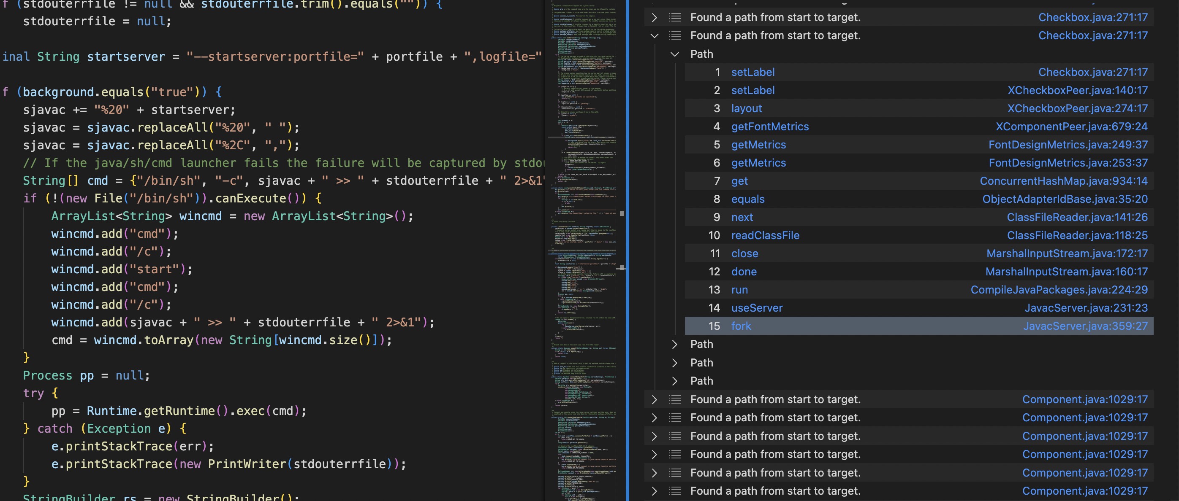
Task: Click the 'ArrayList<String> wincmd' declaration
Action: pos(232,216)
